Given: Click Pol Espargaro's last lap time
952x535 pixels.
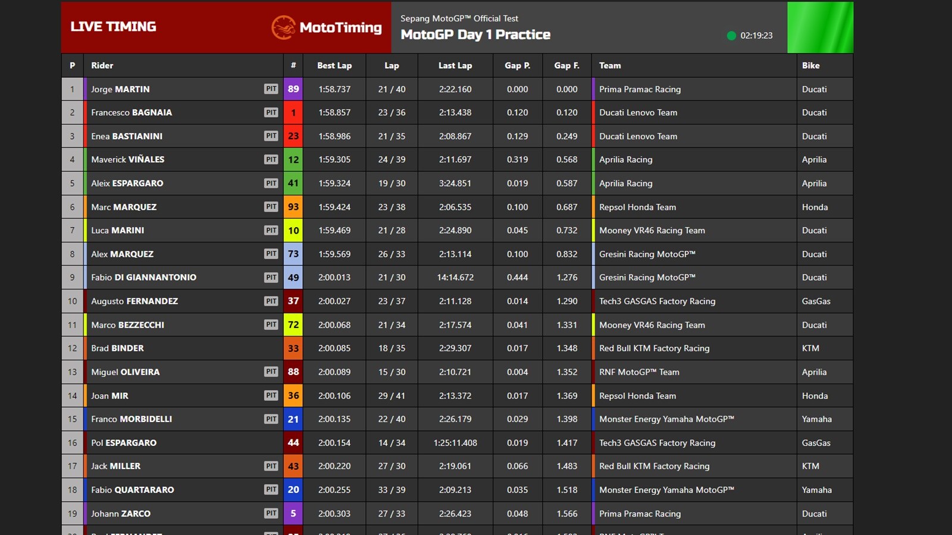Looking at the screenshot, I should pos(455,443).
